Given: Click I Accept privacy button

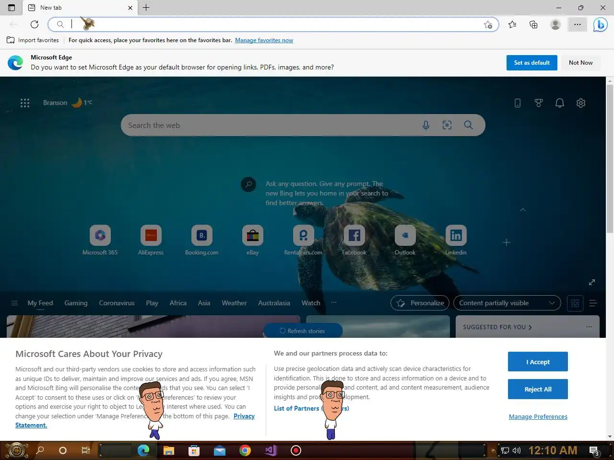Looking at the screenshot, I should point(538,362).
